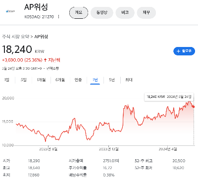Click the day high value 18,640
The image size is (198, 181).
(34, 168)
